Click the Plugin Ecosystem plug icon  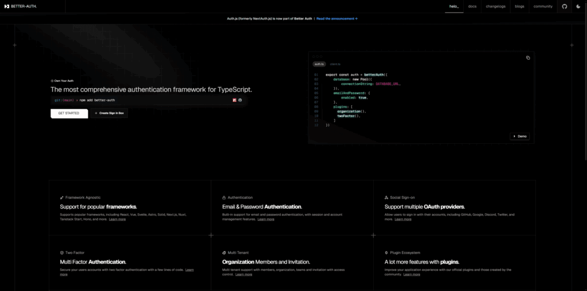(386, 253)
